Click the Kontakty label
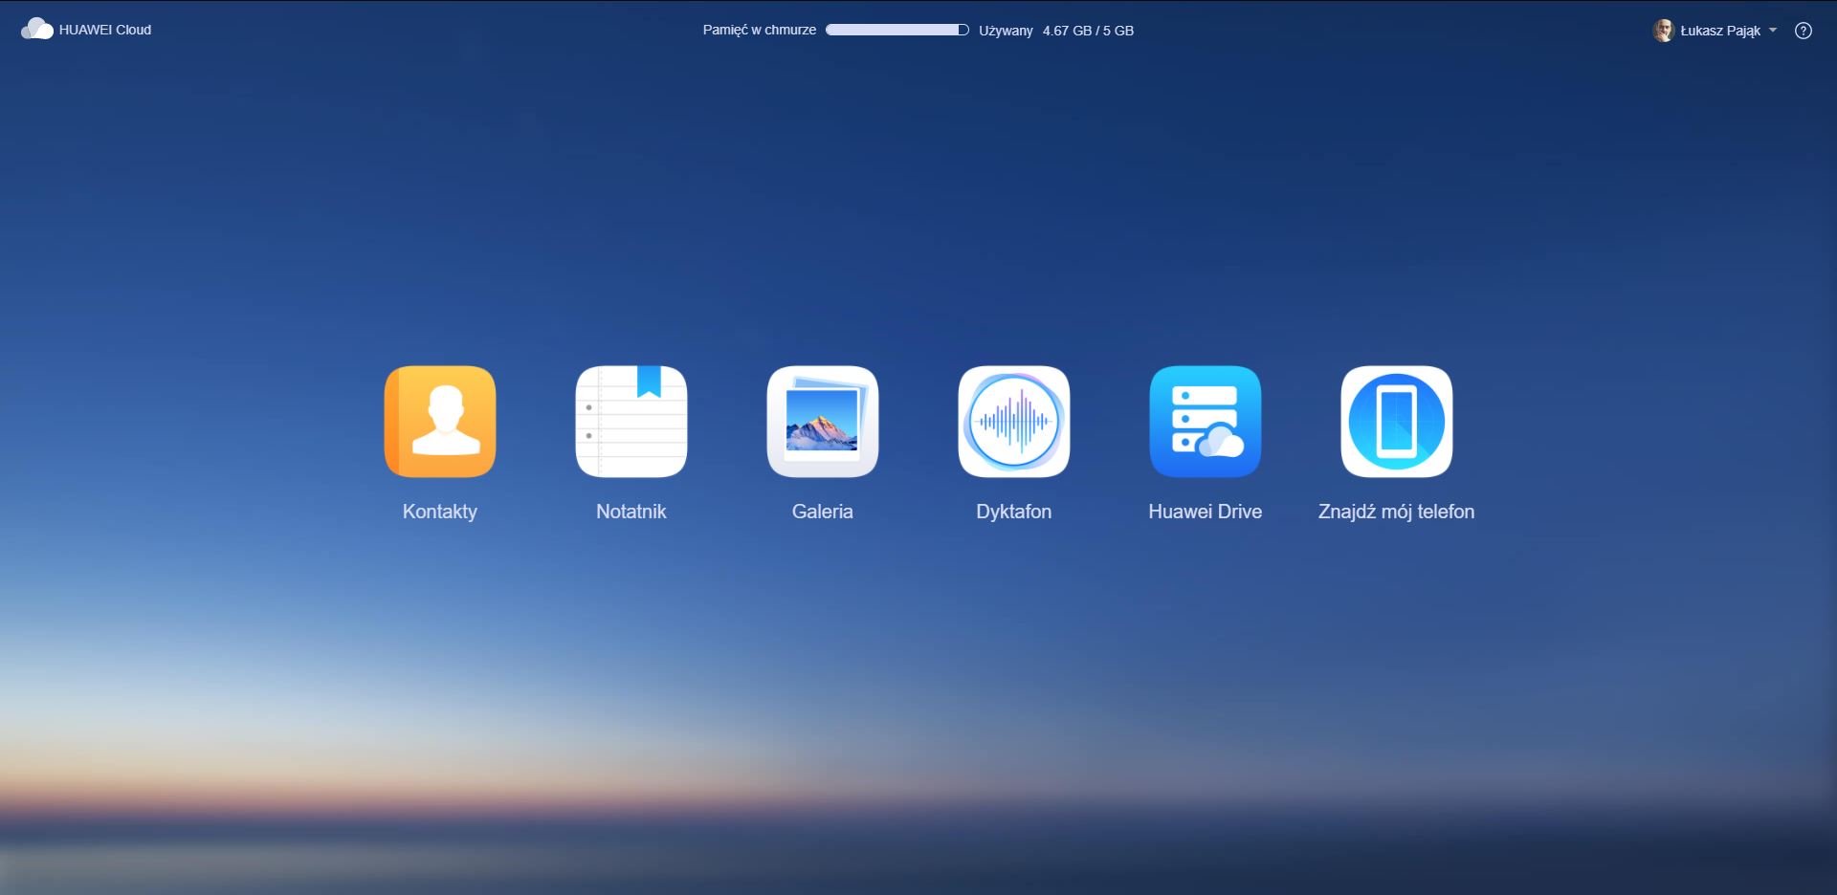This screenshot has width=1837, height=895. [440, 512]
